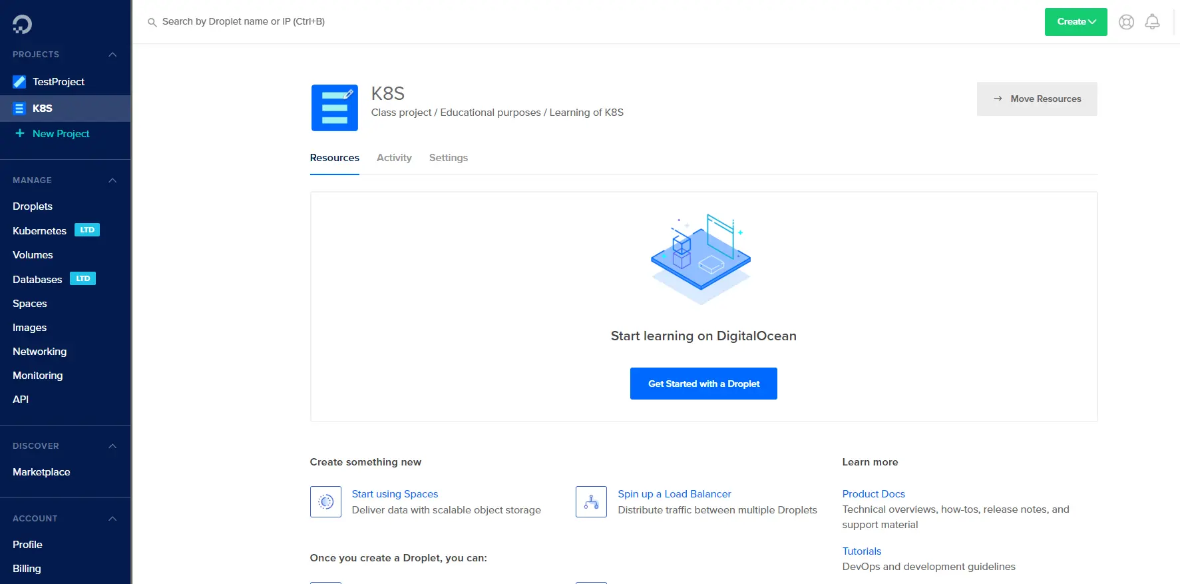Focus the Droplet search field
This screenshot has height=584, width=1180.
[244, 22]
